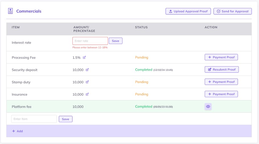Add Payment Proof for Stamp duty
This screenshot has height=144, width=259.
click(221, 82)
